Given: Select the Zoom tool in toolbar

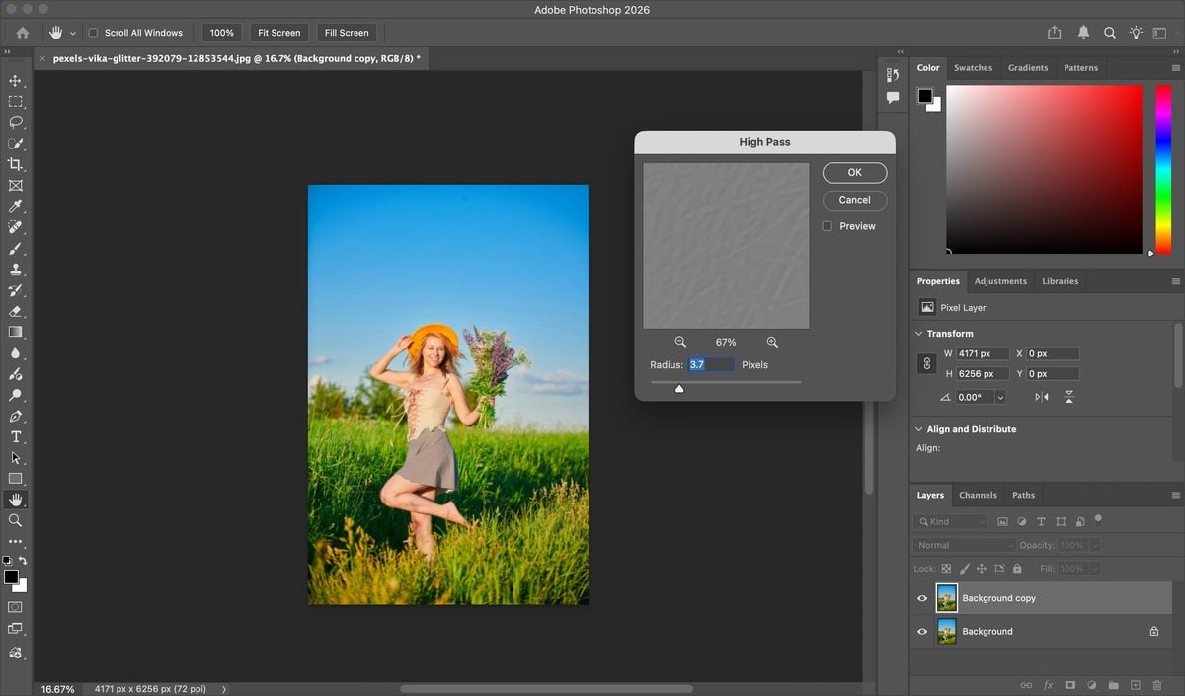Looking at the screenshot, I should pyautogui.click(x=15, y=520).
